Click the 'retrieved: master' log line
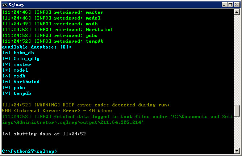This screenshot has height=156, width=242. click(53, 12)
